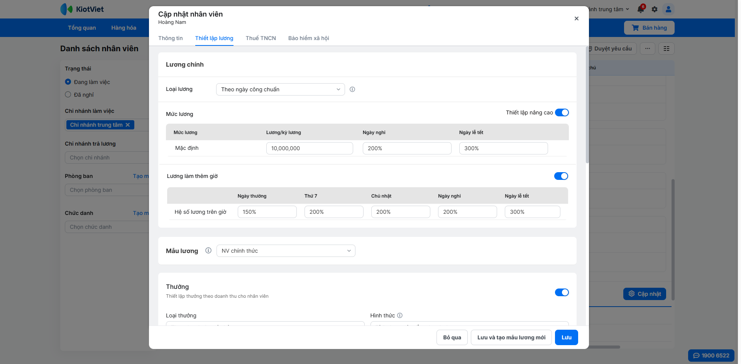Click Ngày nghỉ field in Mức lương row
The height and width of the screenshot is (364, 741).
407,148
